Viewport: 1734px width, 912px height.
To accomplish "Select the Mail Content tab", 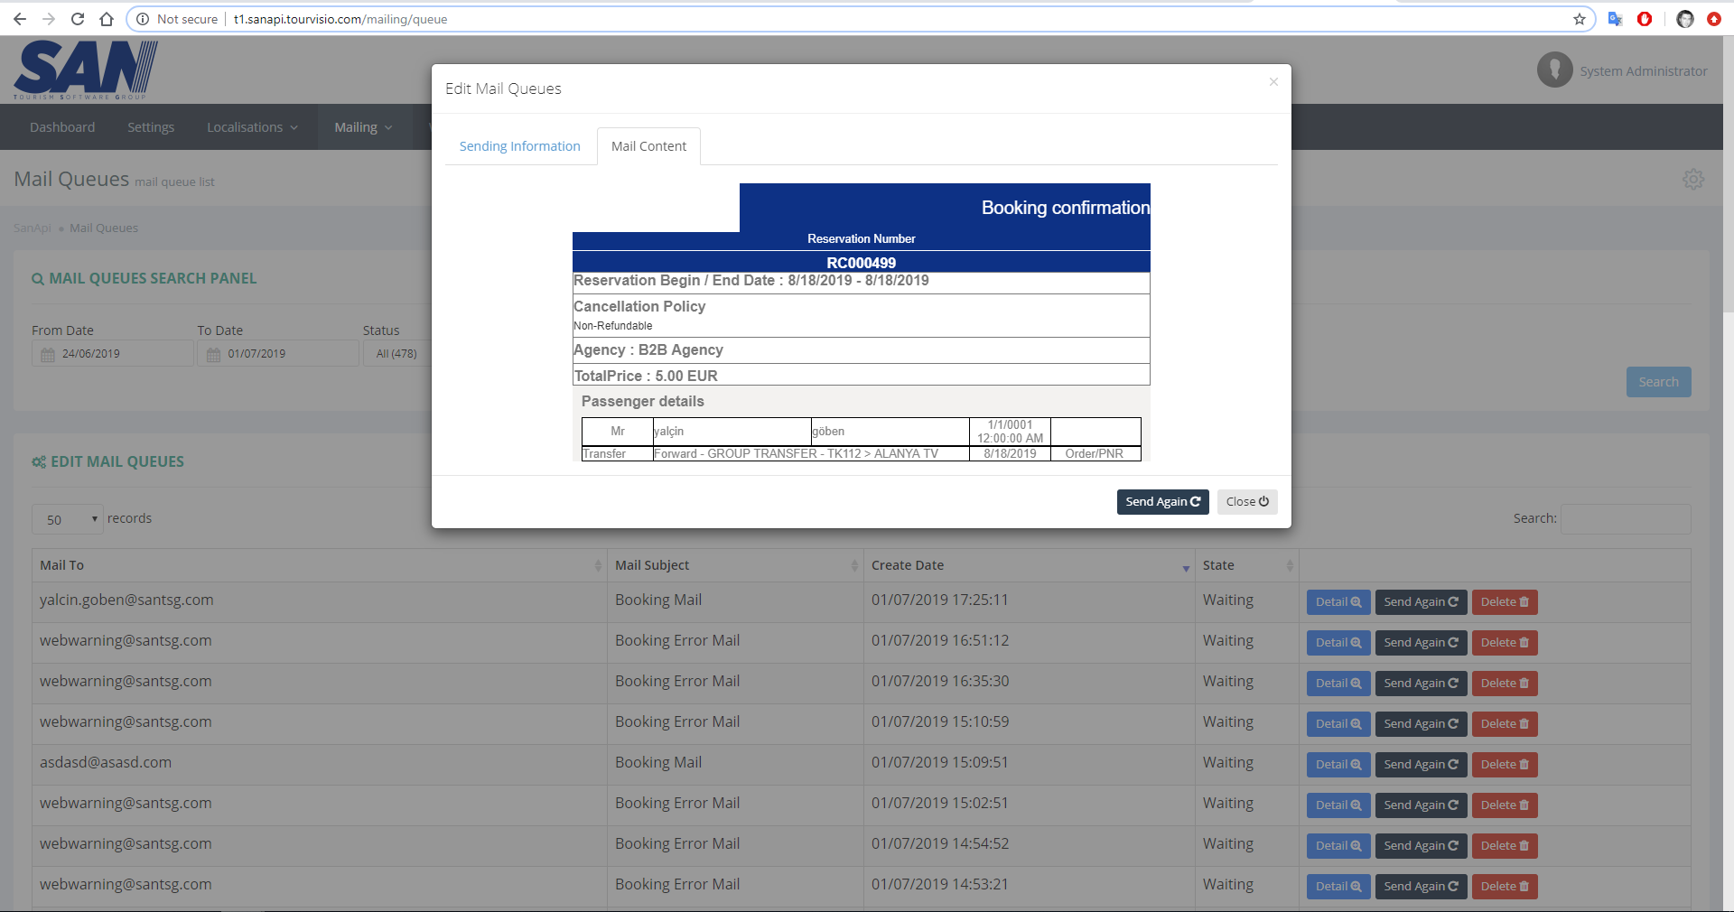I will click(x=648, y=146).
